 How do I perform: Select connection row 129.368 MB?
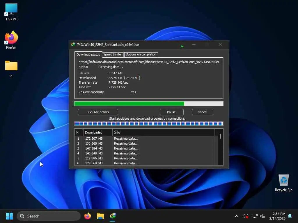(x=144, y=163)
